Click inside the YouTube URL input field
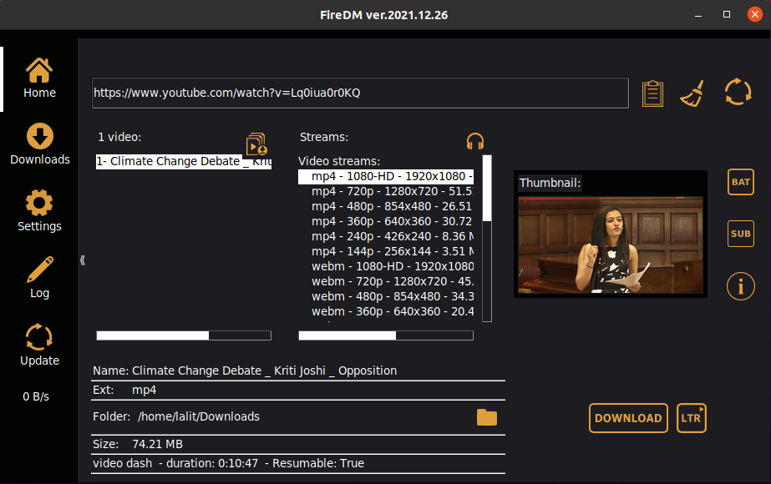The height and width of the screenshot is (484, 771). coord(359,93)
